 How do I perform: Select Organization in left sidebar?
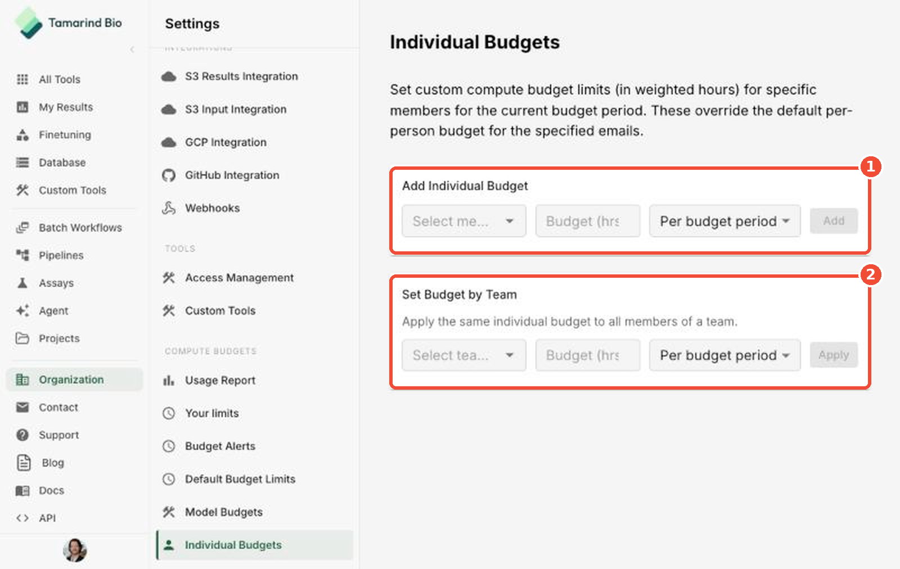tap(74, 380)
